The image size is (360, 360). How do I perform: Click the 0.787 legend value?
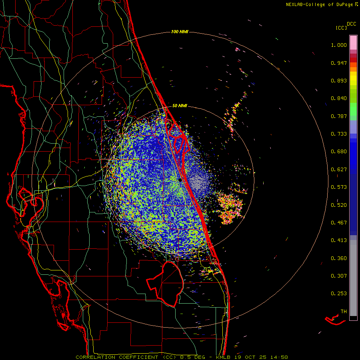[x=339, y=116]
